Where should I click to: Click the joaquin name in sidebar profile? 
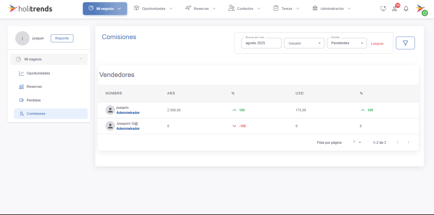38,38
